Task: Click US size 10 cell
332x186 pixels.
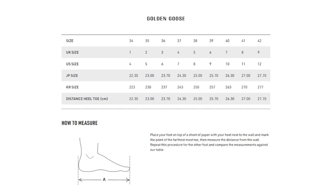Action: [227, 64]
